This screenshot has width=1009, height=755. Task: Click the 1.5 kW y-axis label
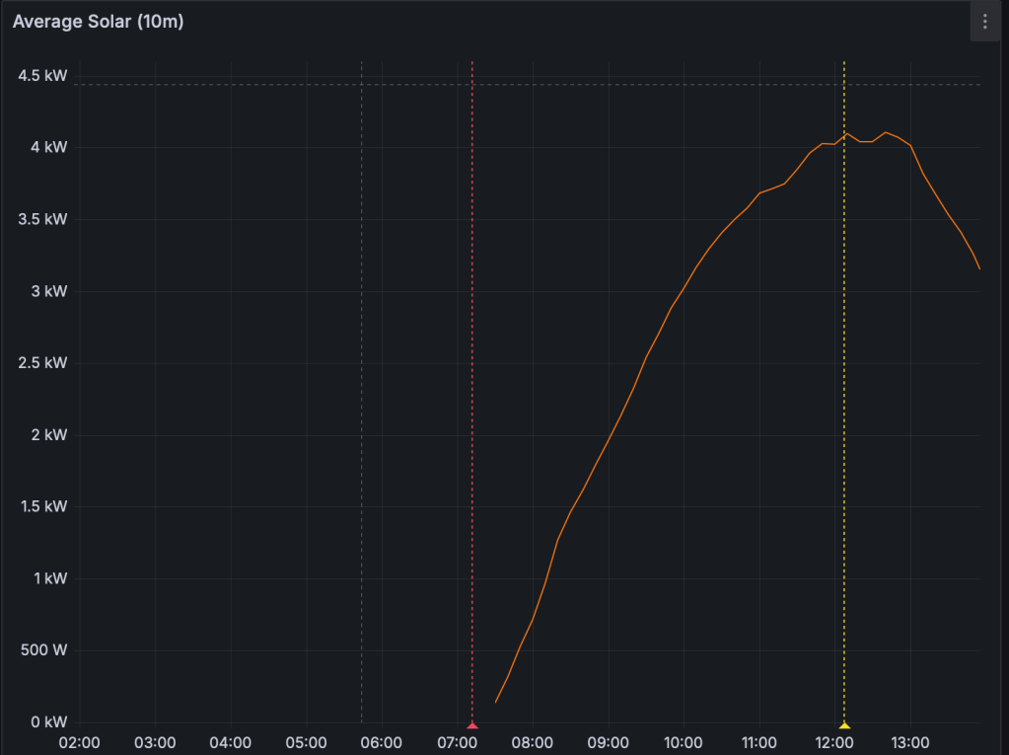pyautogui.click(x=42, y=506)
